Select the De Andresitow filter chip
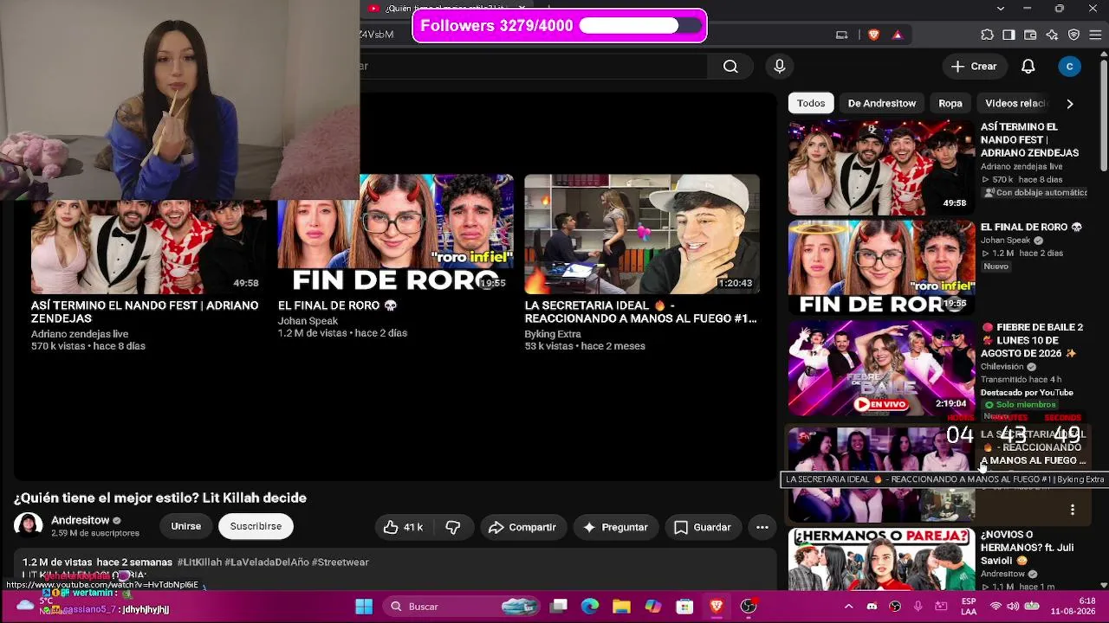Screen dimensions: 1109x623 (x=881, y=103)
